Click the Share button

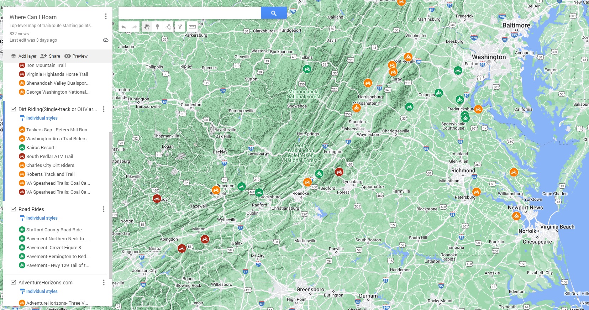coord(50,56)
